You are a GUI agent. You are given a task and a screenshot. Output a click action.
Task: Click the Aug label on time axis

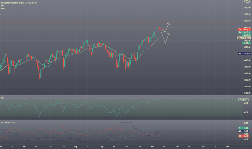coord(75,147)
